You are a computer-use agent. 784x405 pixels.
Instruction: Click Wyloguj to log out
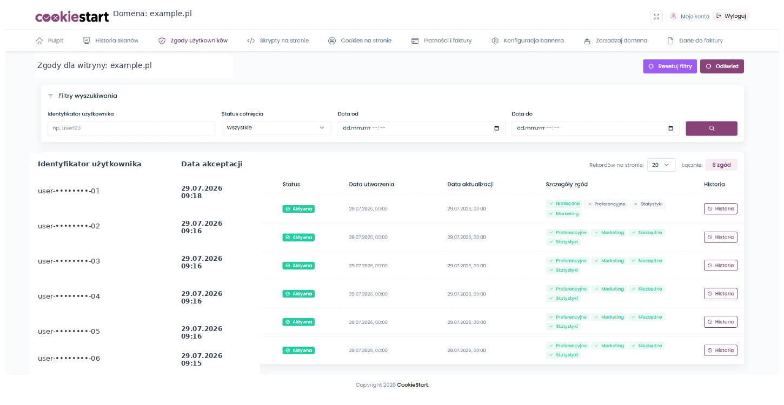731,16
